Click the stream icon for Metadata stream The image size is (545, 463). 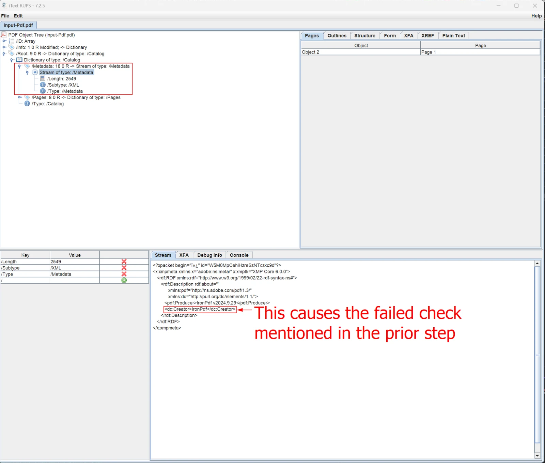tap(35, 72)
